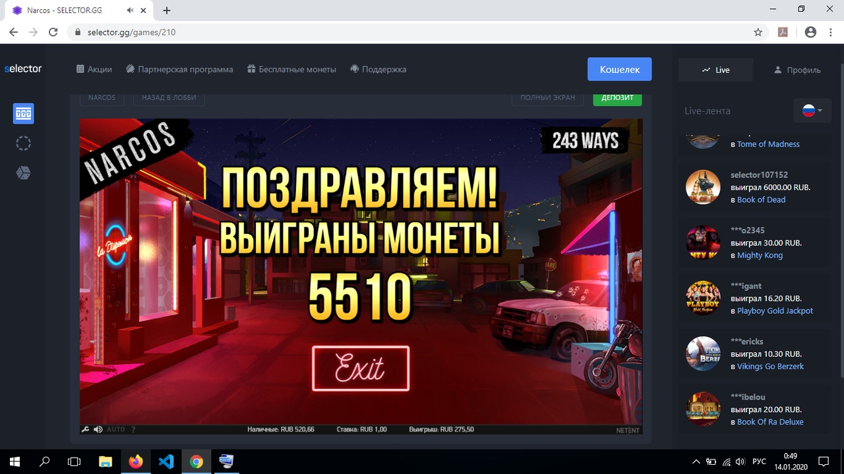The image size is (844, 474).
Task: Open Windows taskbar search
Action: [45, 461]
